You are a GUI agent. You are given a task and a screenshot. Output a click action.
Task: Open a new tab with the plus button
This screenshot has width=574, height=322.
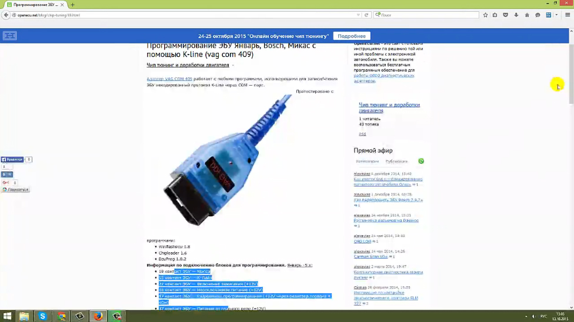(72, 5)
